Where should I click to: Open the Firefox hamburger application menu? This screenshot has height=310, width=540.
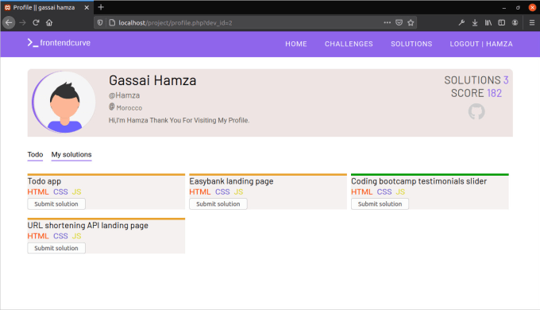[x=532, y=23]
